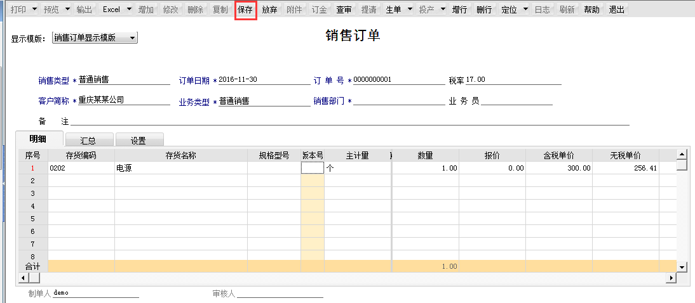The width and height of the screenshot is (695, 303).
Task: Click the 放弃 (Discard) toolbar button
Action: click(x=270, y=10)
